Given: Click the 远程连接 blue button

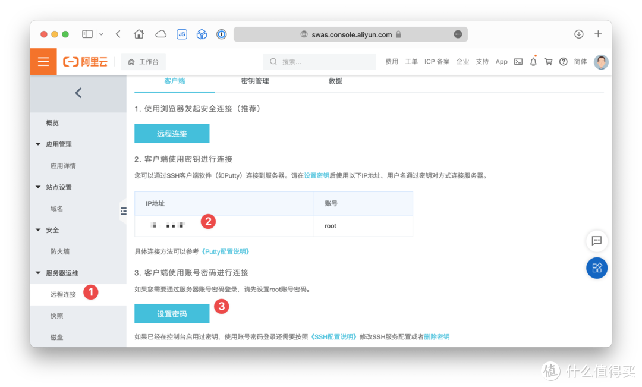Looking at the screenshot, I should tap(172, 134).
